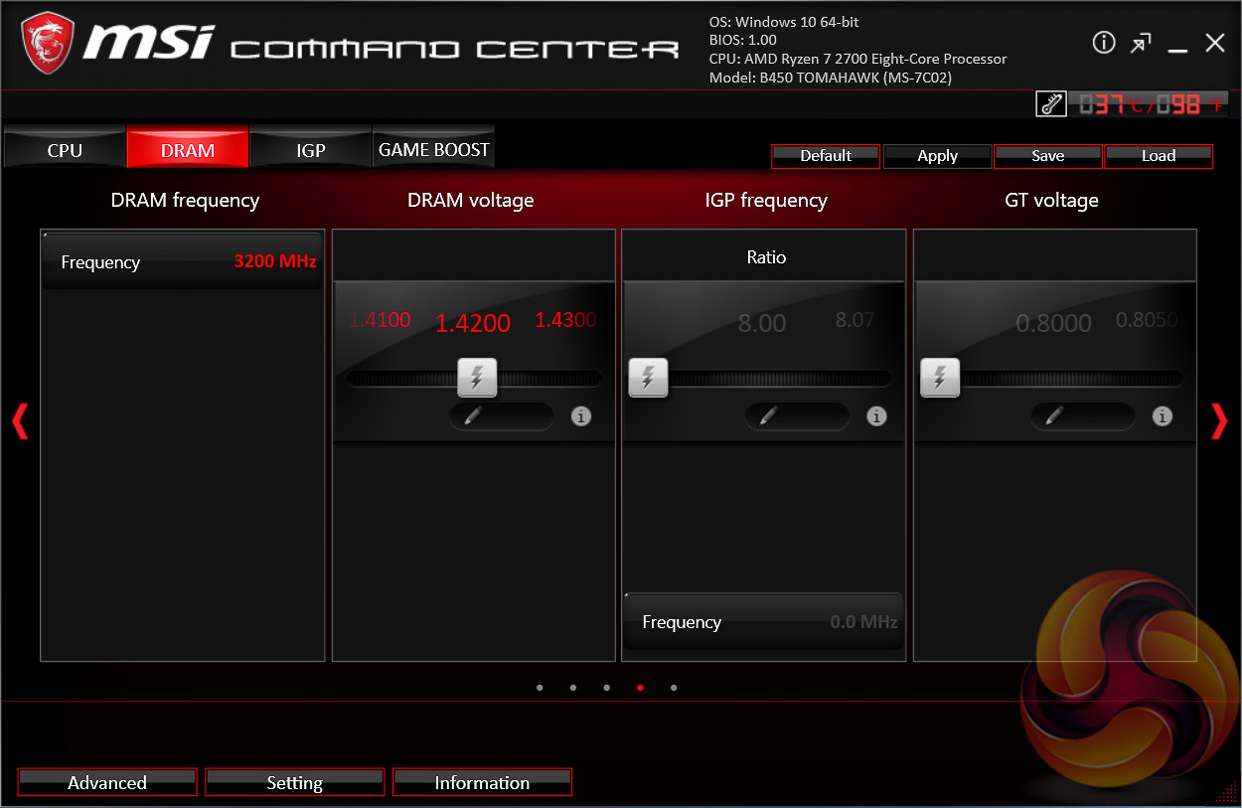Click the thermometer temperature icon
The image size is (1242, 808).
click(x=1051, y=104)
